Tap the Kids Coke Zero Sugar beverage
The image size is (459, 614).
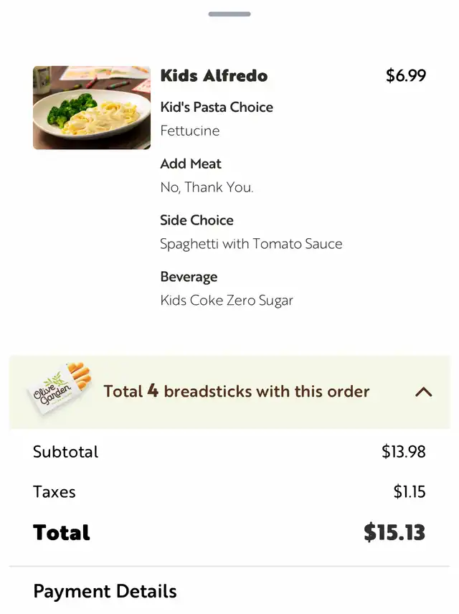click(227, 301)
